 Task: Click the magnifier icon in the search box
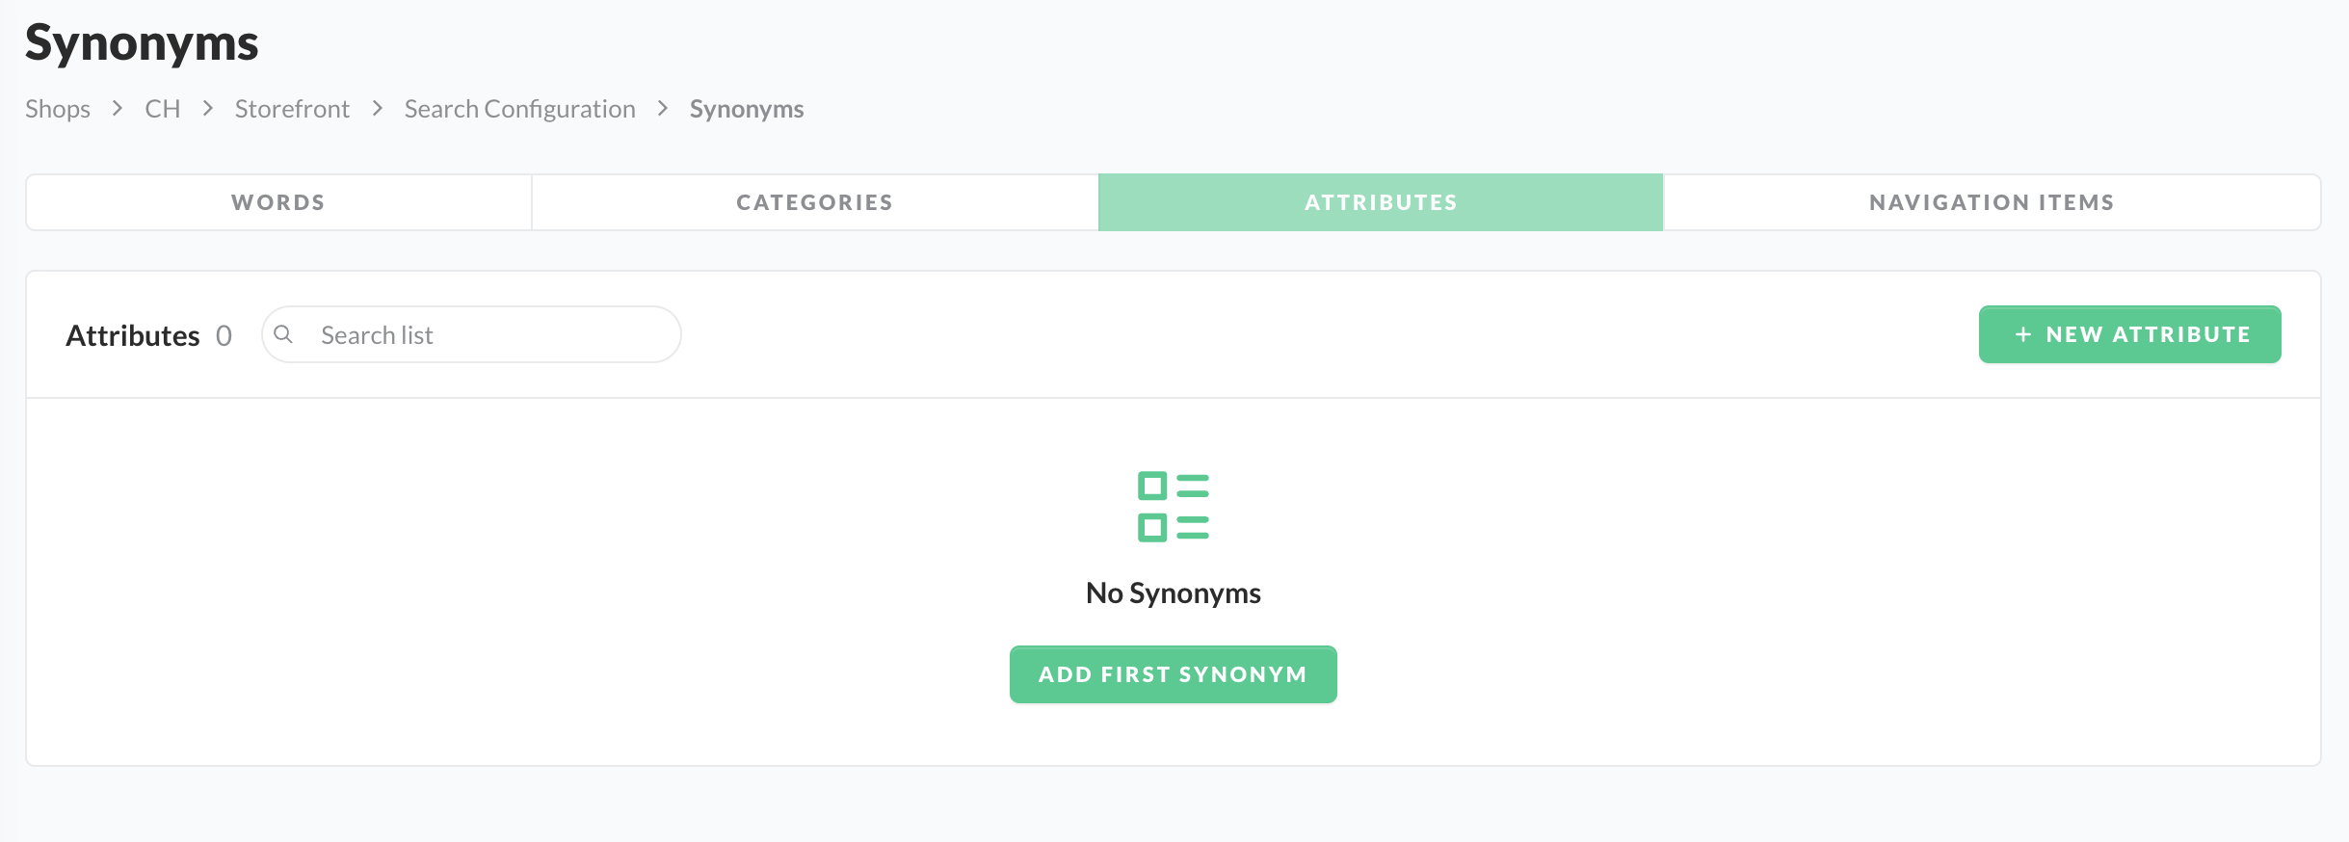coord(283,334)
